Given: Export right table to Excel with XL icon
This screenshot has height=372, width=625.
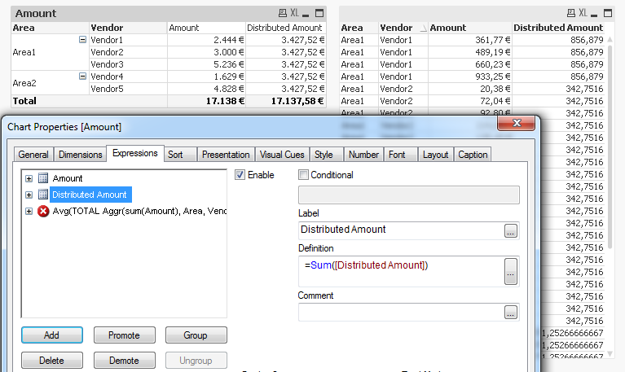Looking at the screenshot, I should (x=583, y=13).
